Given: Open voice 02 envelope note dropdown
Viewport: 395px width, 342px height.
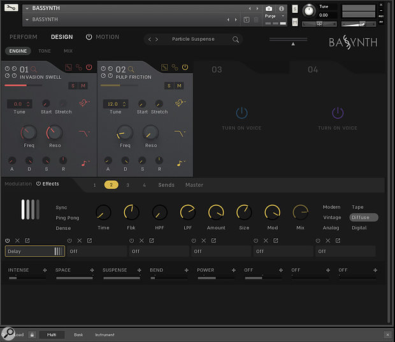Looking at the screenshot, I should click(181, 162).
